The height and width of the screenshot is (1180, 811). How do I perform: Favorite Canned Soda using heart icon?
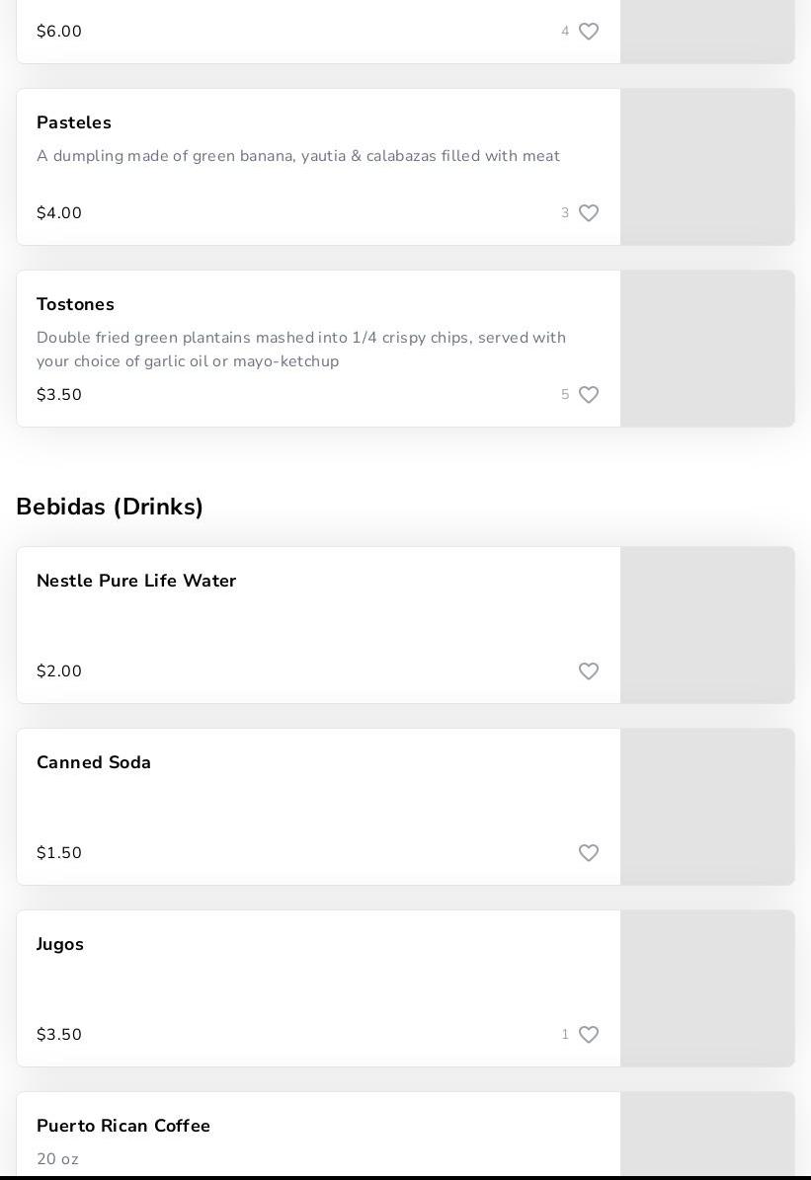[588, 852]
